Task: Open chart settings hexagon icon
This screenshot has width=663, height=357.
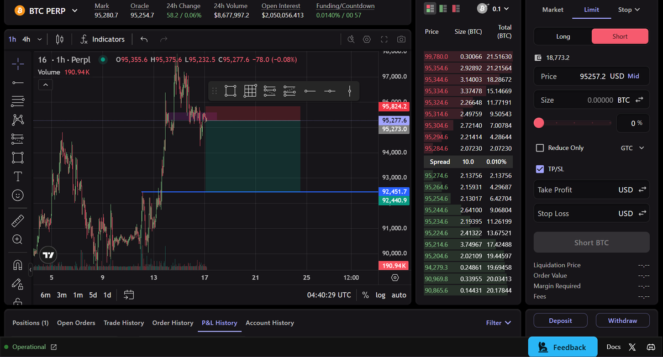Action: coord(367,39)
